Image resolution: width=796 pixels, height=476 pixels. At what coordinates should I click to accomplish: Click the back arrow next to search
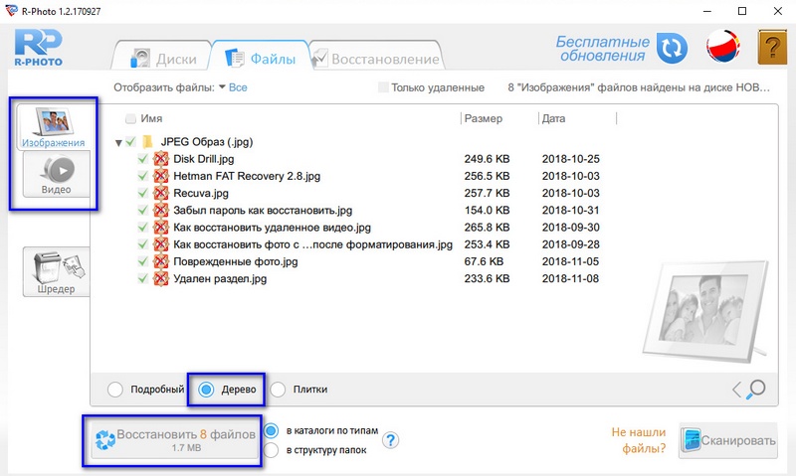pos(736,390)
